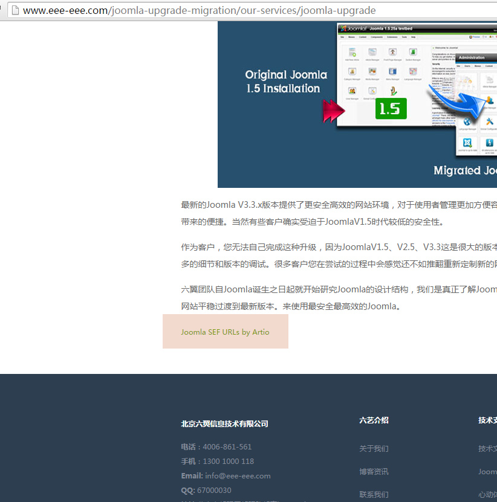Viewport: 497px width, 502px height.
Task: Click the info@eee-eee.com email link
Action: tap(237, 475)
